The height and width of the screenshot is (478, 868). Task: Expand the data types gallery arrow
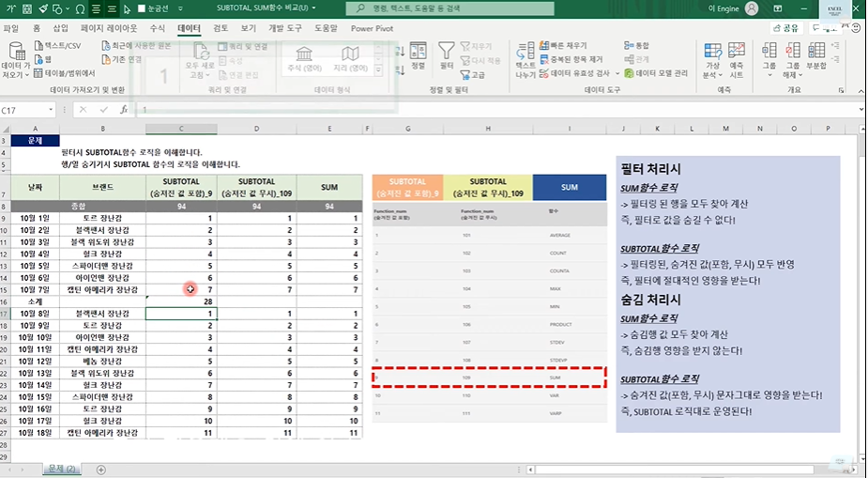(379, 69)
